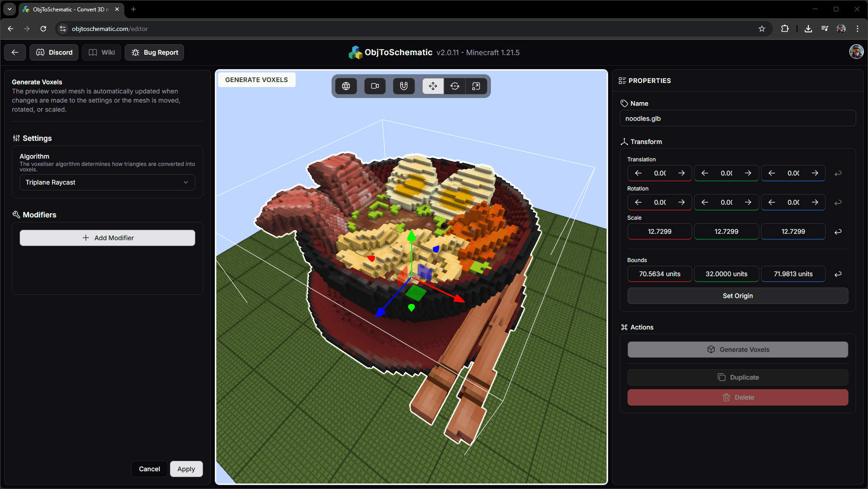
Task: Toggle the magnet snapping tool
Action: (403, 86)
